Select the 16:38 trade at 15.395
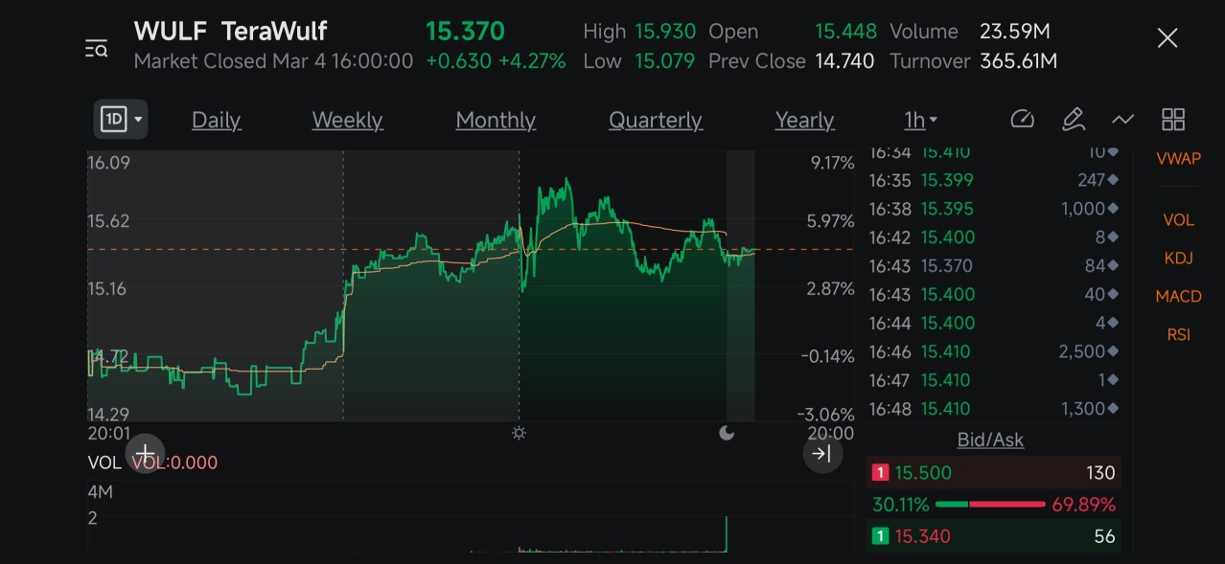Viewport: 1225px width, 564px height. [993, 209]
